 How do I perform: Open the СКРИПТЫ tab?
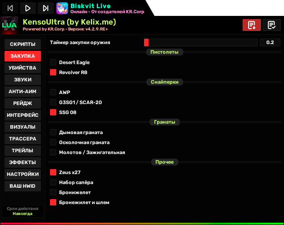point(23,44)
